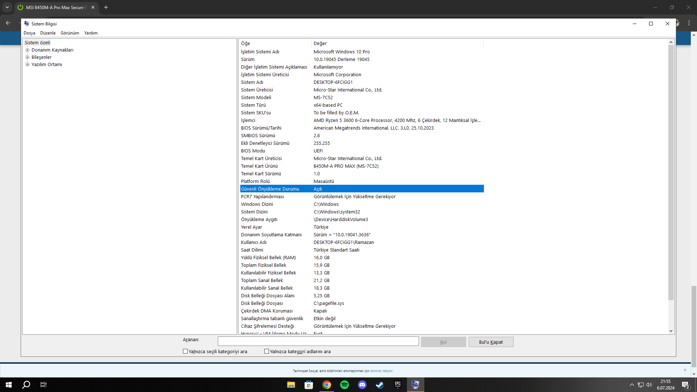
Task: Open Epic Games Launcher taskbar icon
Action: [x=398, y=385]
